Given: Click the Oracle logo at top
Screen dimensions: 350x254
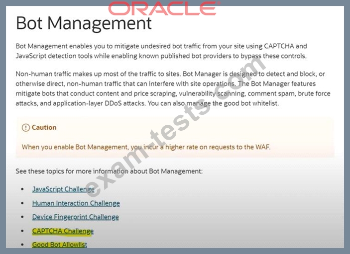Looking at the screenshot, I should [x=164, y=8].
